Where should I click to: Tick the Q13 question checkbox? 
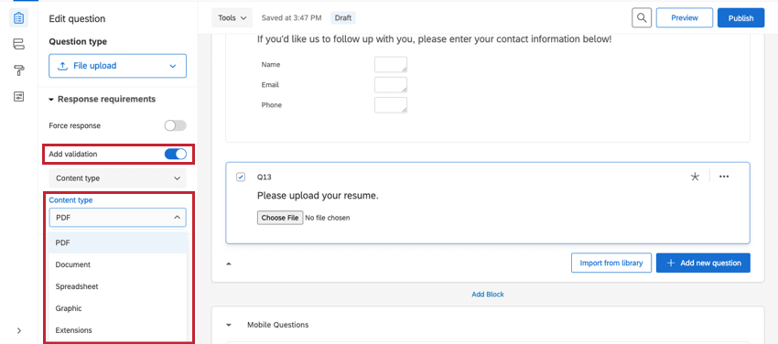pos(241,177)
